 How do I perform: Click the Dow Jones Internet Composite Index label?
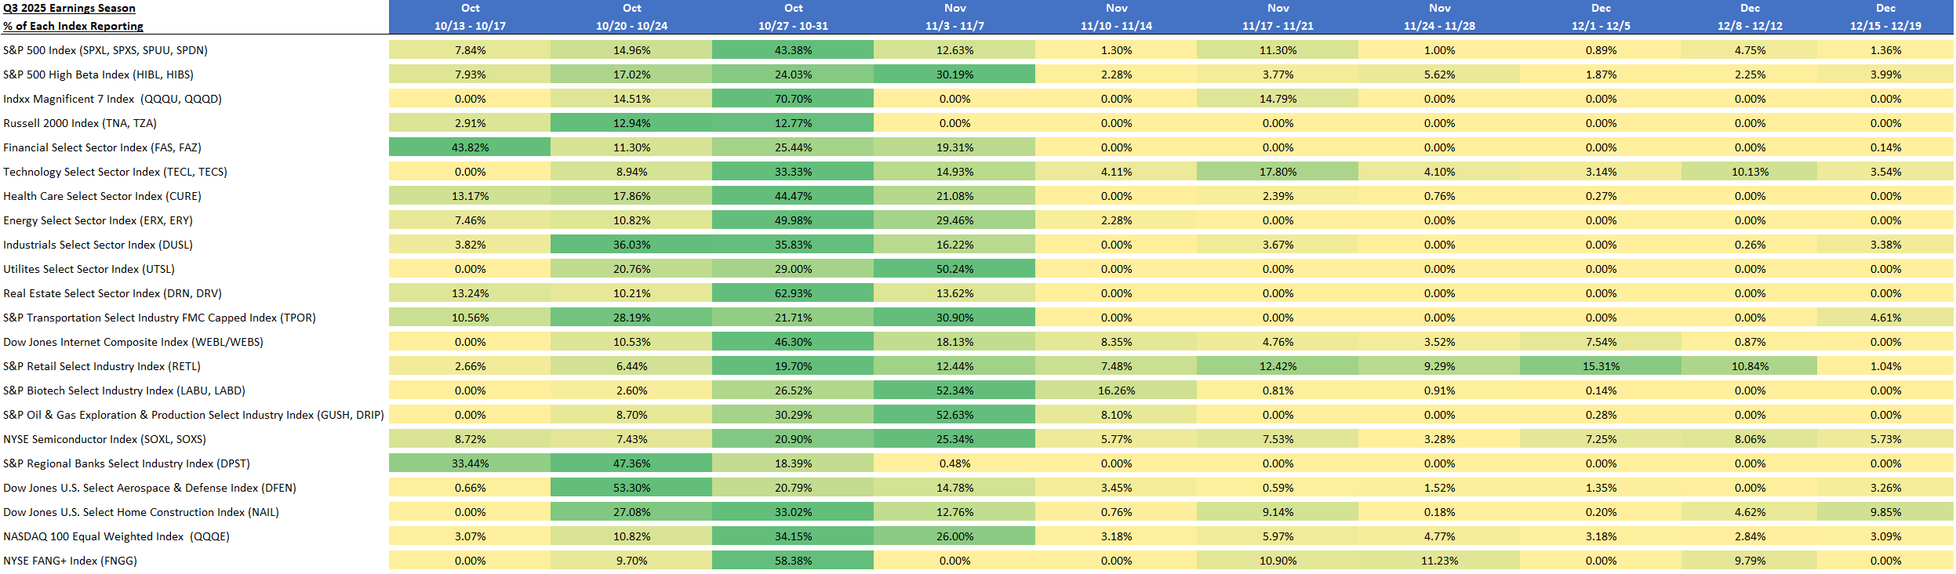[133, 342]
